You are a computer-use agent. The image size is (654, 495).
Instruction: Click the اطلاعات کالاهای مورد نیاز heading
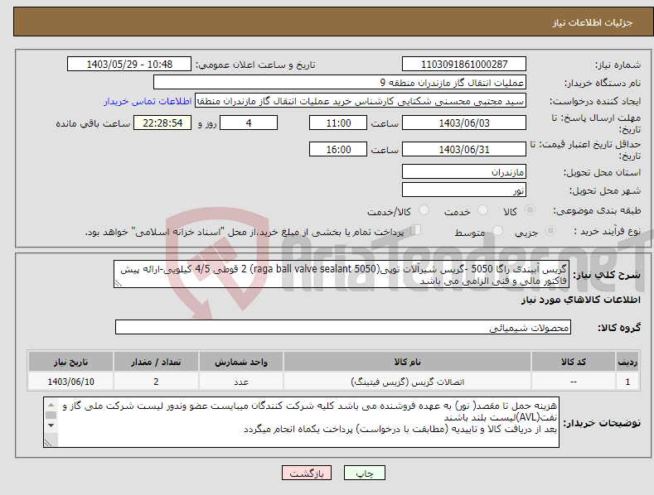[x=580, y=300]
